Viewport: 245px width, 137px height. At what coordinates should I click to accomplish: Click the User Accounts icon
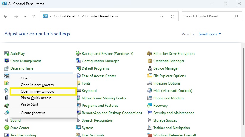tap(78, 135)
